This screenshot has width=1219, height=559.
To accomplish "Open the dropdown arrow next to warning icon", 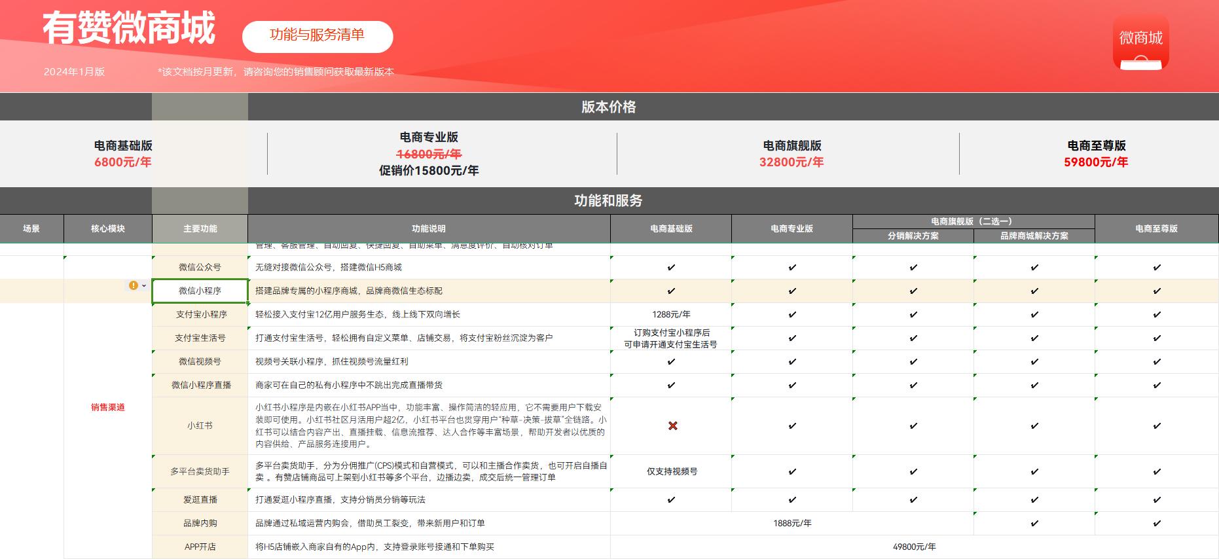I will 144,285.
